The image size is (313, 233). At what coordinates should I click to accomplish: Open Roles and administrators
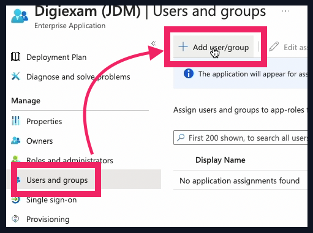(70, 160)
